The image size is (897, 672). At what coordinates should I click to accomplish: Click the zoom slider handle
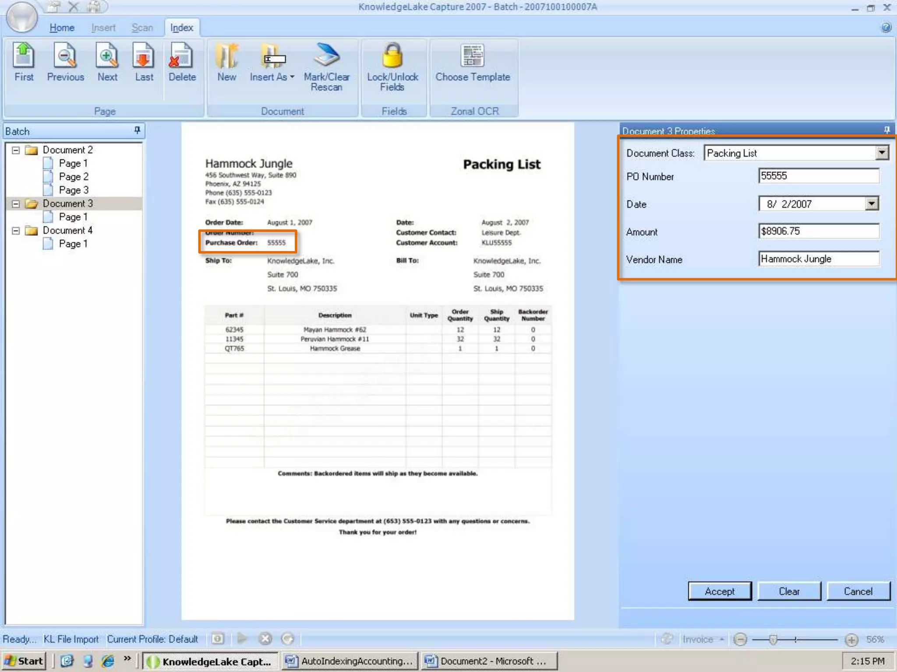(x=773, y=640)
